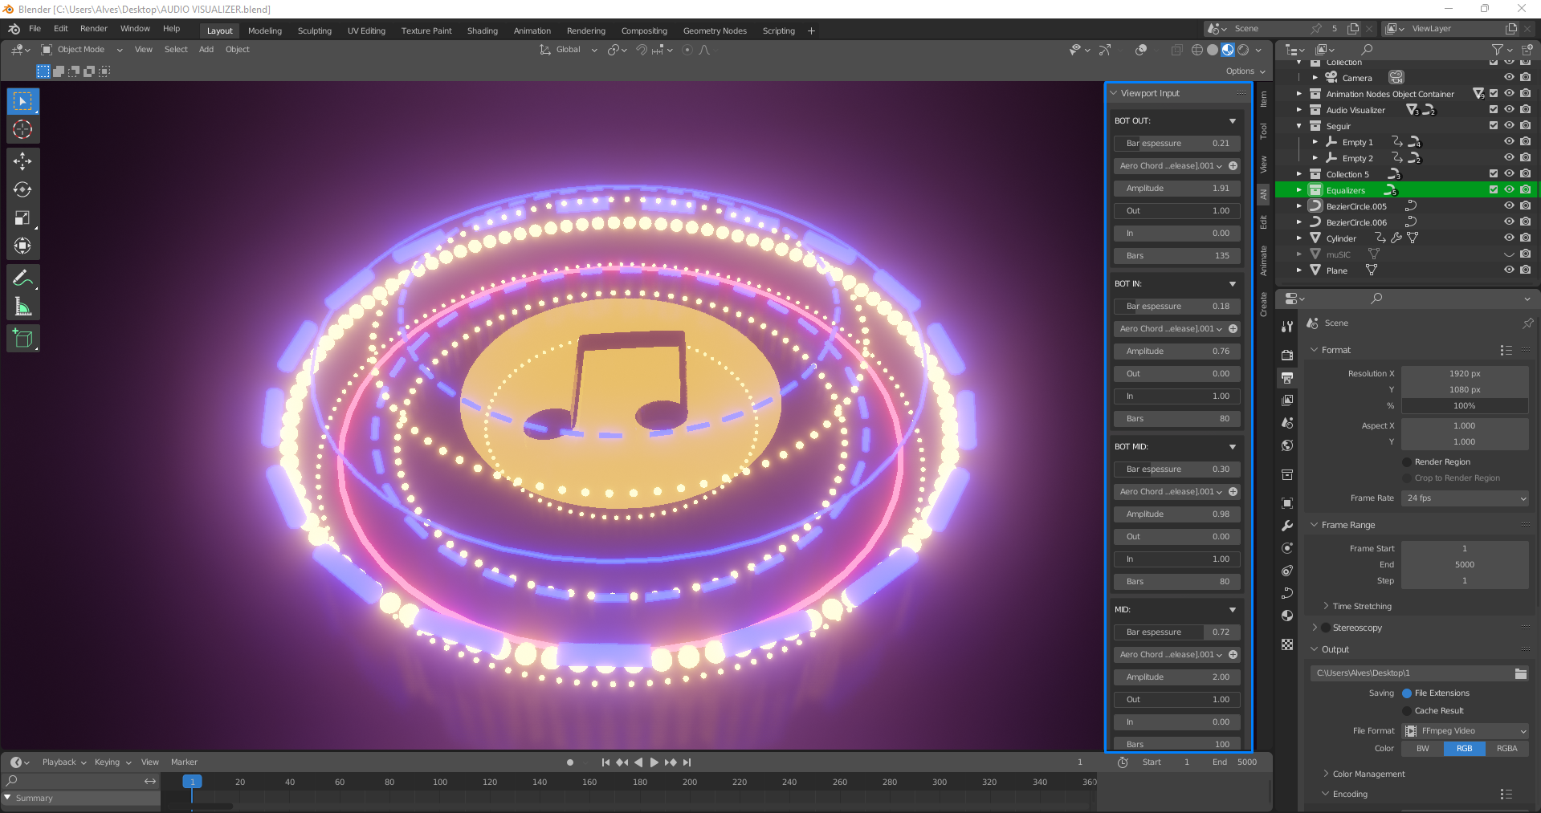Select the Move tool
The height and width of the screenshot is (813, 1541).
pos(22,161)
